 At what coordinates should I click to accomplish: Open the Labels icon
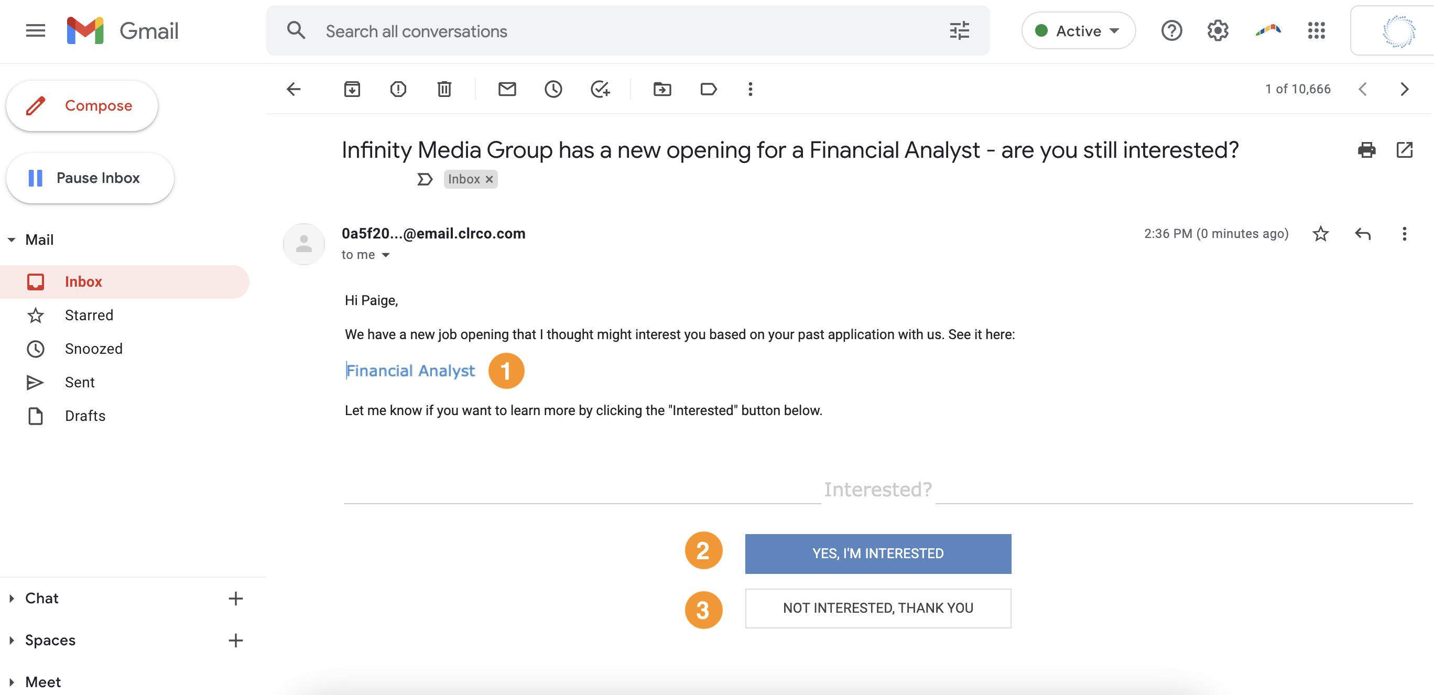[x=708, y=89]
